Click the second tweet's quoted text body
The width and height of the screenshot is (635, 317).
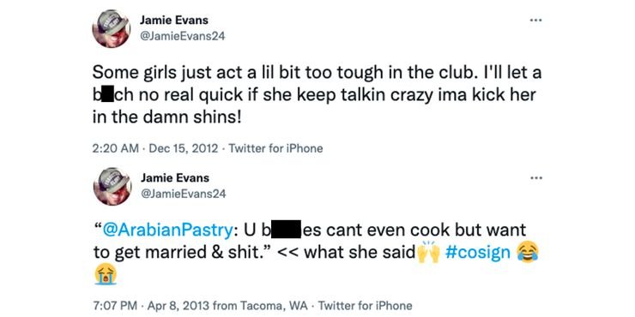coord(310,242)
